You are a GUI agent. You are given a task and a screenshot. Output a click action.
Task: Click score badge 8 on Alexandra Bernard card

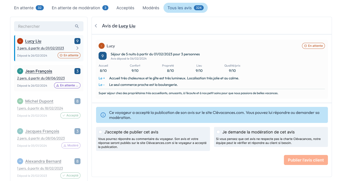coord(77,161)
